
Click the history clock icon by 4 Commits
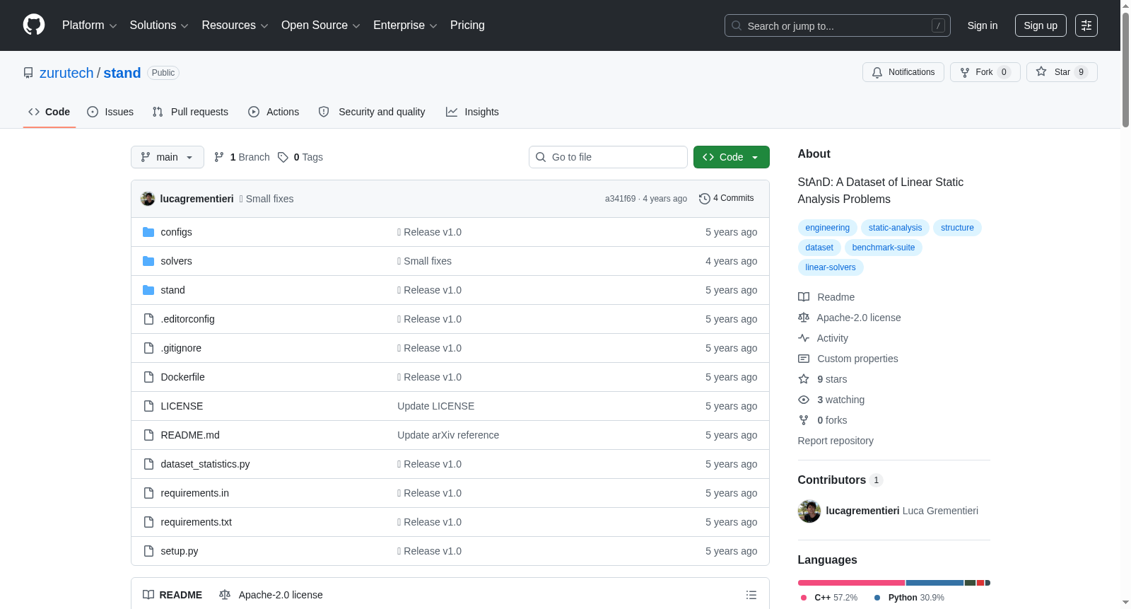[704, 199]
